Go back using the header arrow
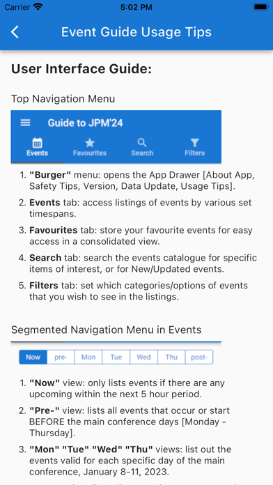The width and height of the screenshot is (273, 485). tap(15, 32)
